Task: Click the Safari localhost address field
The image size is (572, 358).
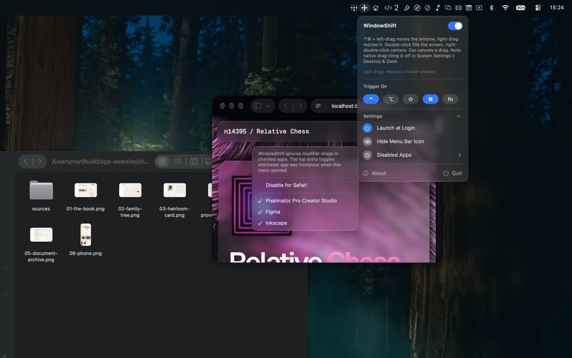Action: (x=335, y=106)
